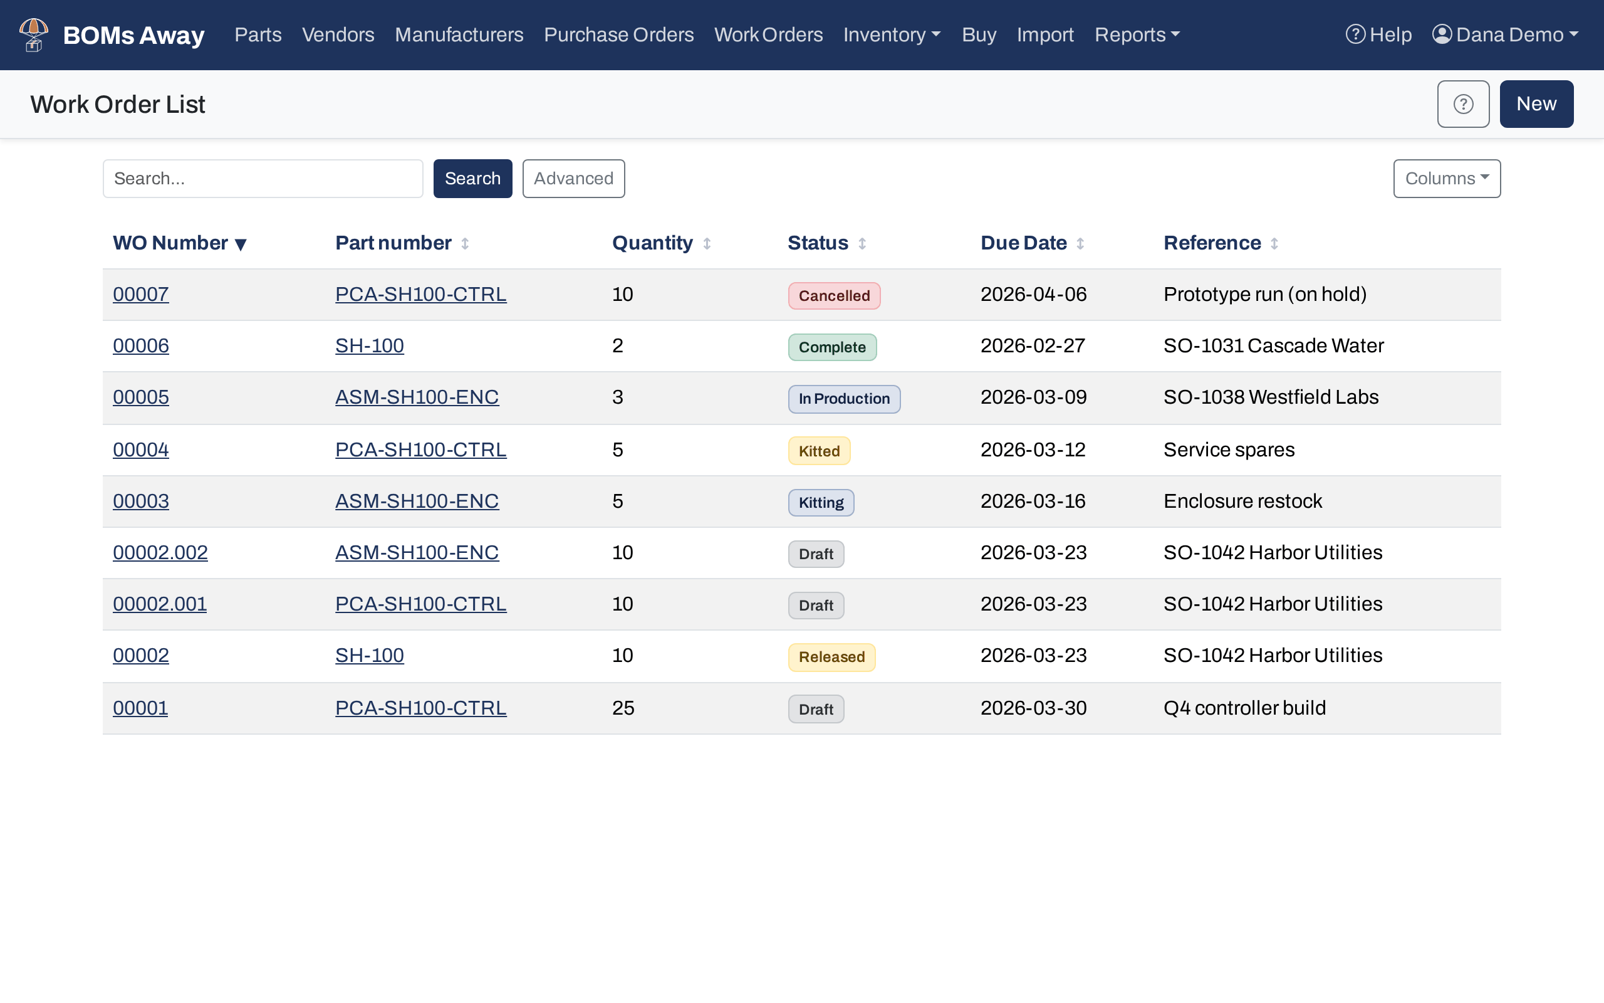
Task: Open work order 00002.002
Action: pos(160,552)
